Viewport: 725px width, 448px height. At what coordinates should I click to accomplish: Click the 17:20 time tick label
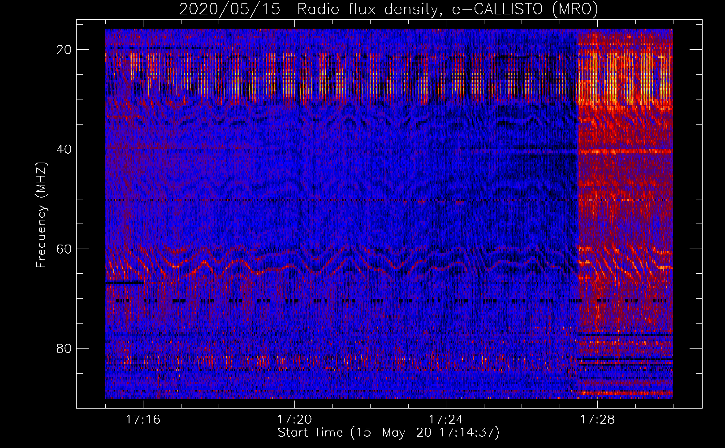(x=294, y=420)
